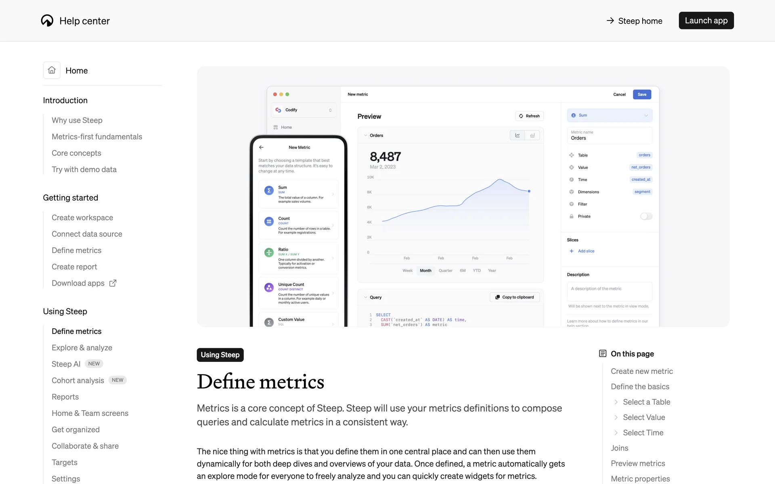Open Explore & analyze in sidebar
Viewport: 775px width, 484px height.
pyautogui.click(x=82, y=348)
